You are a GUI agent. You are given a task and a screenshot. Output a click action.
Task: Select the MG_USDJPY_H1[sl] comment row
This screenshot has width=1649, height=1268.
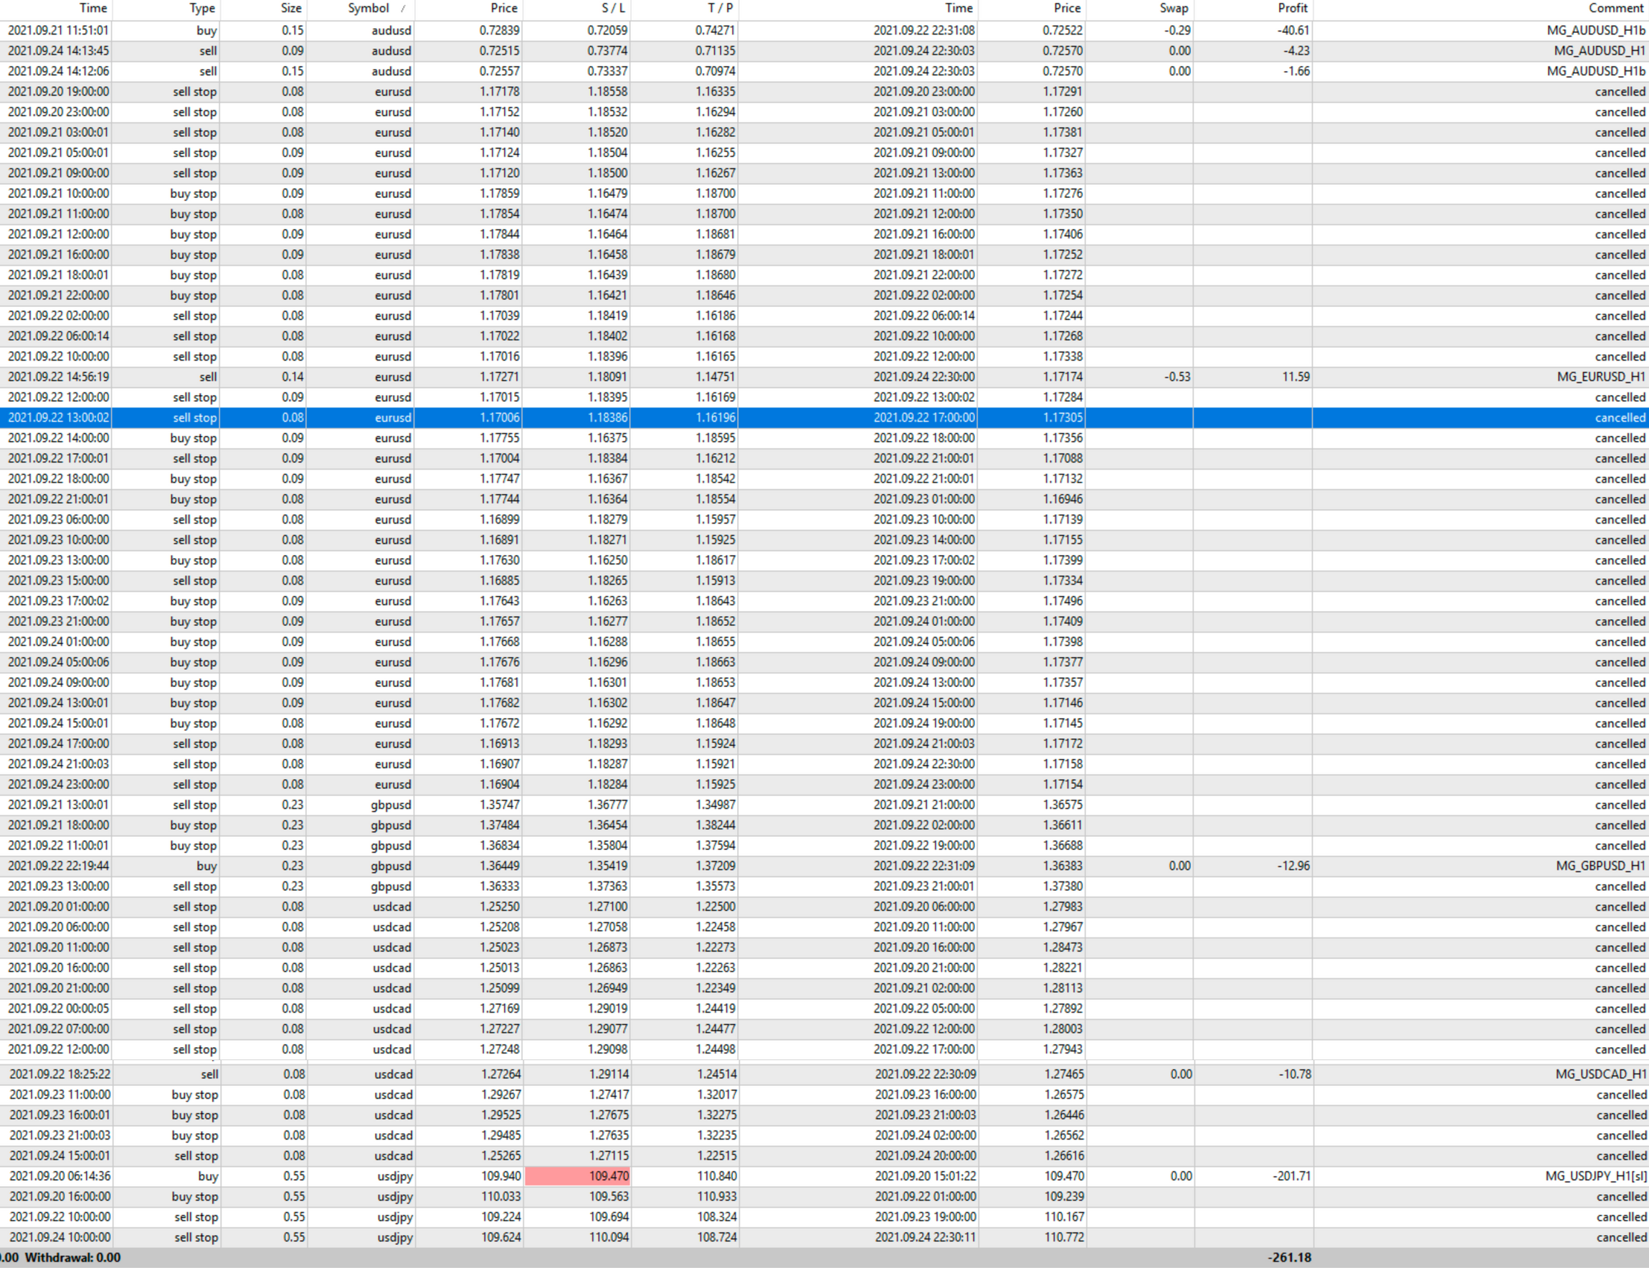(x=1595, y=1176)
